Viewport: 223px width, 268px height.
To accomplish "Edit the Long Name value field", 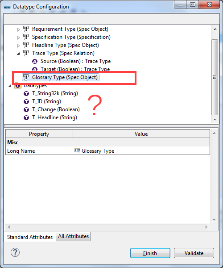I will point(141,151).
